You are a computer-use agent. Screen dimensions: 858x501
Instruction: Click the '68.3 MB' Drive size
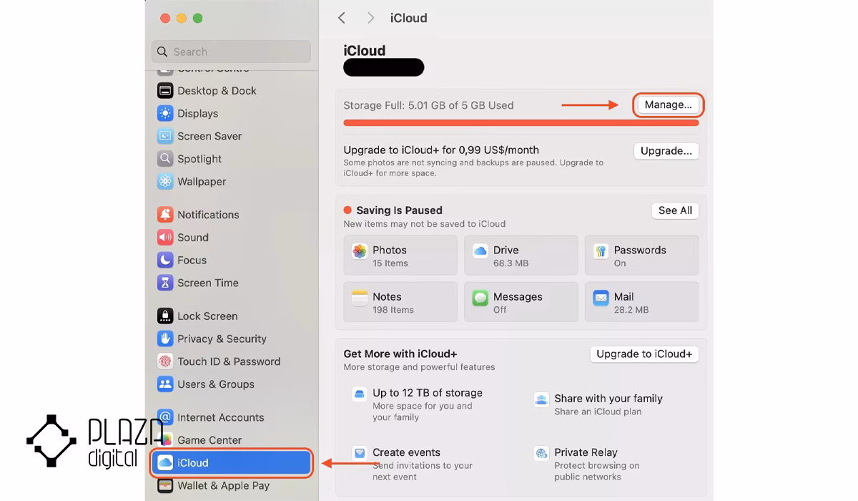511,263
